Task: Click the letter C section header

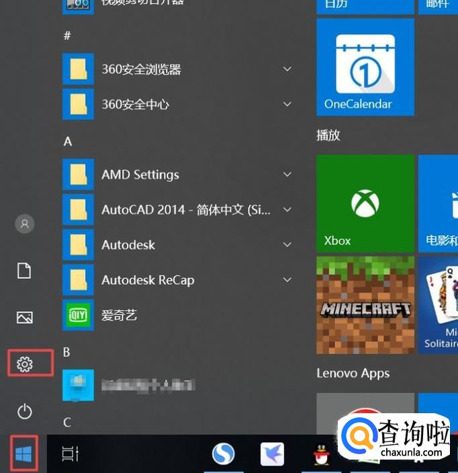Action: (67, 423)
